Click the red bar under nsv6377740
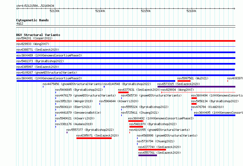 click(152, 150)
